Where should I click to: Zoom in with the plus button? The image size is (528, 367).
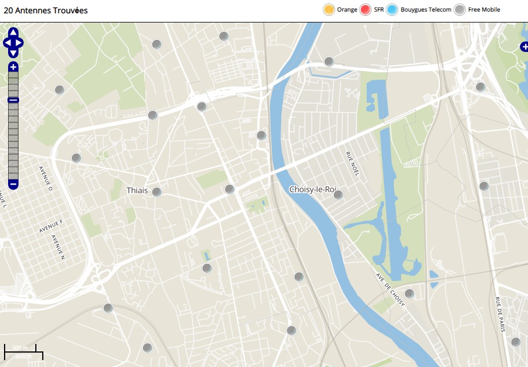[x=13, y=67]
